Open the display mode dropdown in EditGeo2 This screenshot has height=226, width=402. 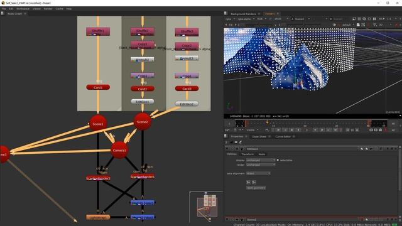pyautogui.click(x=261, y=160)
